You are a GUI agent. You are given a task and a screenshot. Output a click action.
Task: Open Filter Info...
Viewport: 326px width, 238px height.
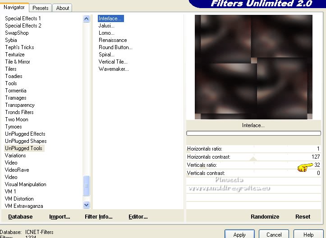[x=99, y=217]
